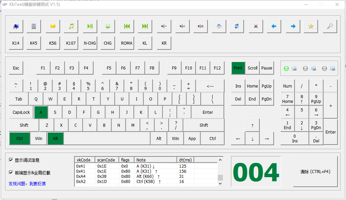Click the K45 button
The image size is (346, 200).
pos(33,43)
